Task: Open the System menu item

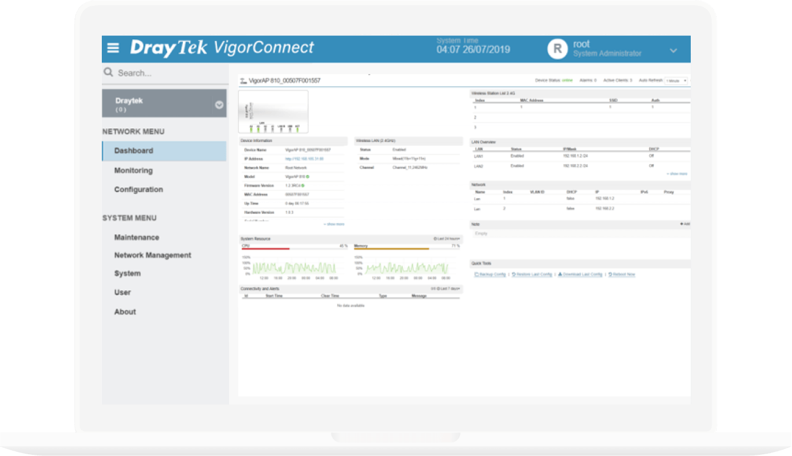Action: pos(127,273)
